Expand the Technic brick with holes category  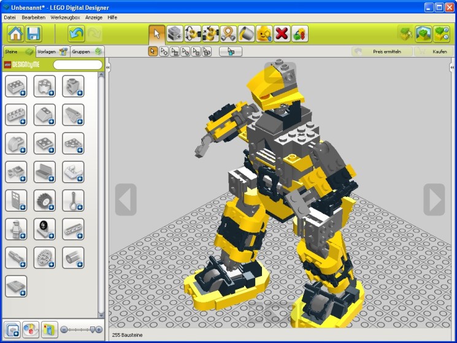(16, 115)
